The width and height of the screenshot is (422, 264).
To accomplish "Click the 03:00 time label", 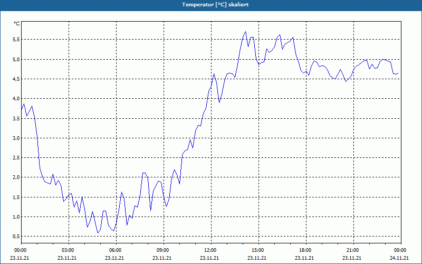I will pos(69,250).
